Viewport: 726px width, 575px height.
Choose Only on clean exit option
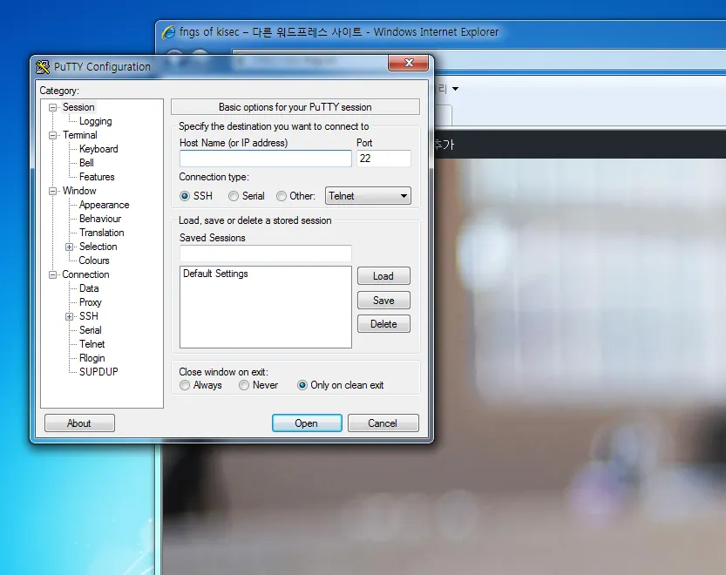[x=302, y=385]
